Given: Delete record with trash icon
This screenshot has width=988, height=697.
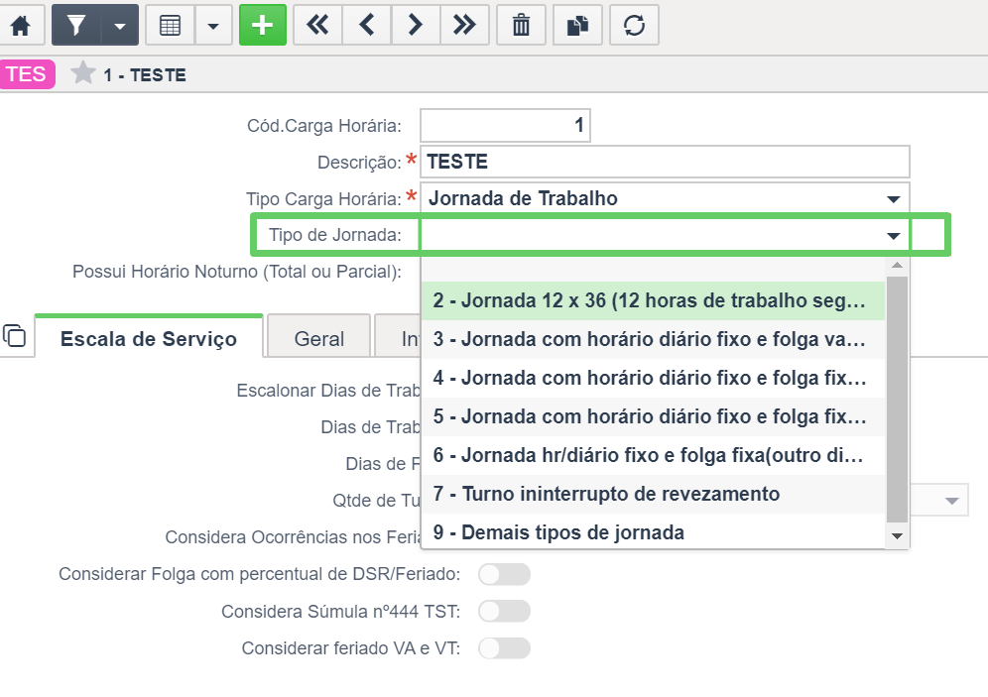Looking at the screenshot, I should pos(521,26).
